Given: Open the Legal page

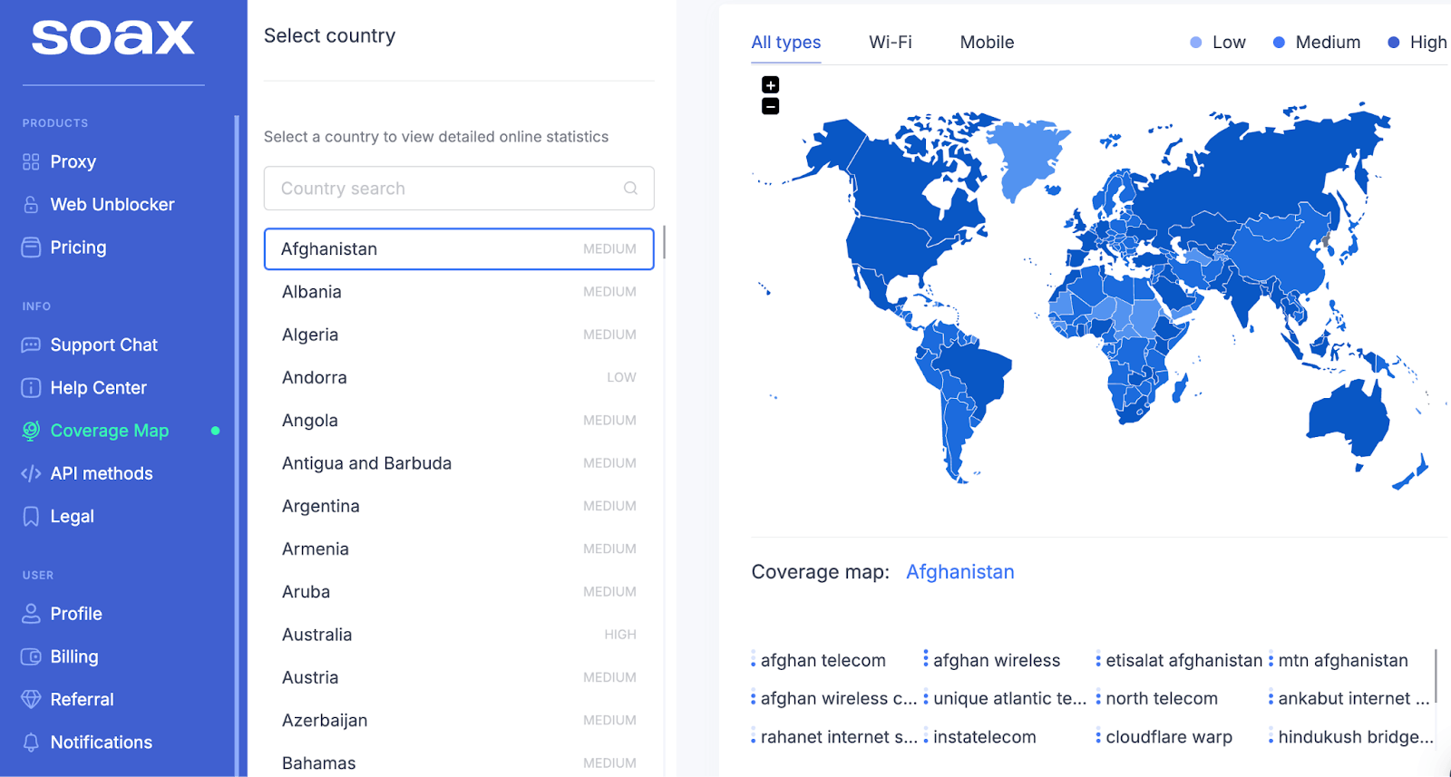Looking at the screenshot, I should pyautogui.click(x=73, y=517).
